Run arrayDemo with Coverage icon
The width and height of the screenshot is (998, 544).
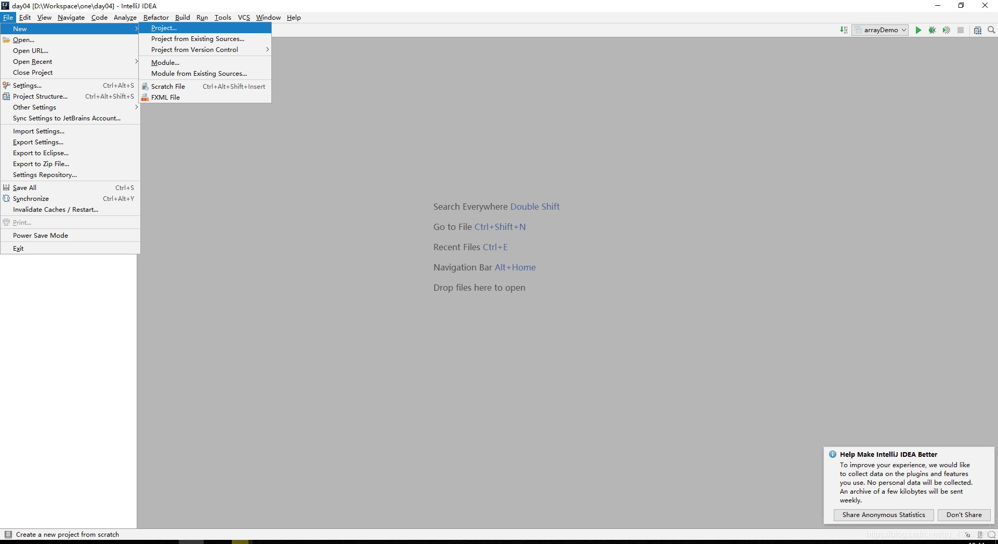point(947,30)
